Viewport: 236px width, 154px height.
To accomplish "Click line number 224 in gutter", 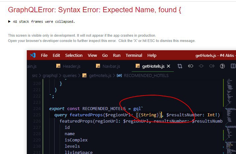I will pyautogui.click(x=37, y=109).
